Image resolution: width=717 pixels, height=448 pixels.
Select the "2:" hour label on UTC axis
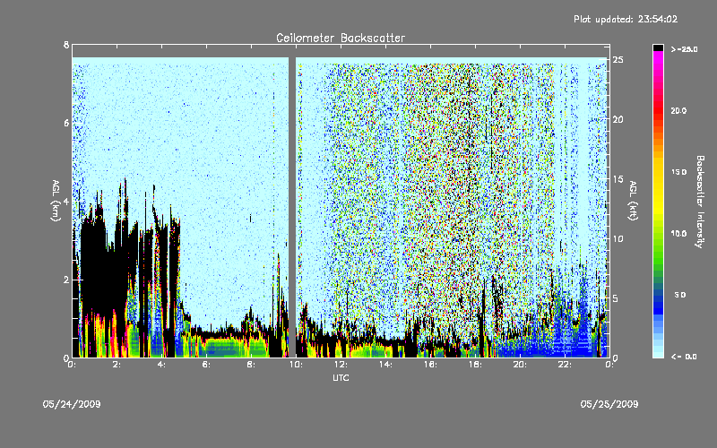(x=117, y=365)
